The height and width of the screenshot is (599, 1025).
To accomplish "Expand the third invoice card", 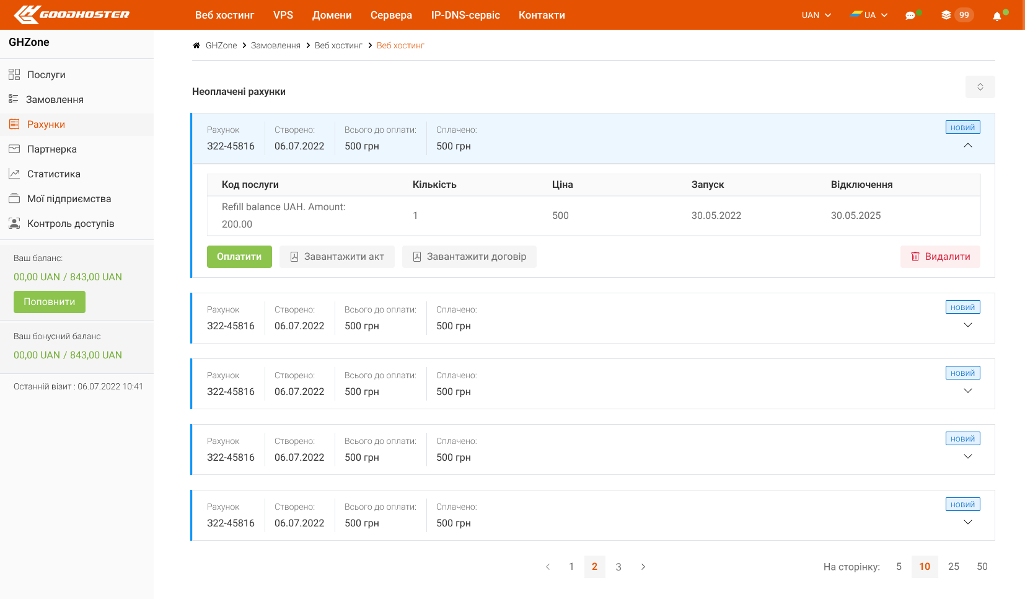I will 968,391.
